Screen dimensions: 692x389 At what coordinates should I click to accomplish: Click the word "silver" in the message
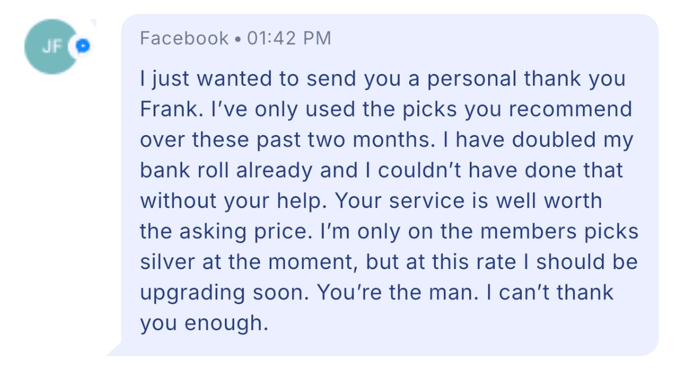pyautogui.click(x=167, y=261)
